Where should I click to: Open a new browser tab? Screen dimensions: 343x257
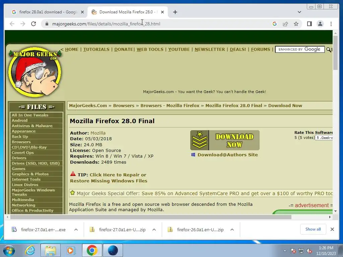[x=175, y=12]
